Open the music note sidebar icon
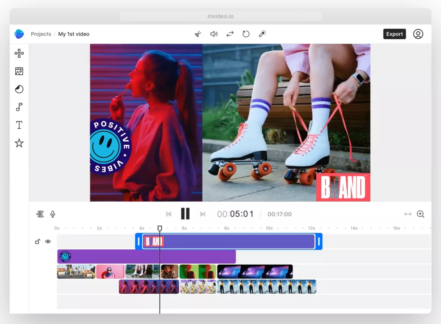This screenshot has width=441, height=324. [x=19, y=107]
